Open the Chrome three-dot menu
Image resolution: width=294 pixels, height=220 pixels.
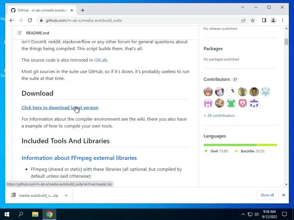(x=283, y=20)
